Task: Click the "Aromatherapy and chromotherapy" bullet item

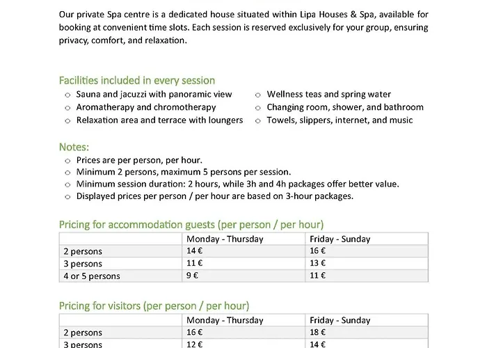Action: coord(146,107)
